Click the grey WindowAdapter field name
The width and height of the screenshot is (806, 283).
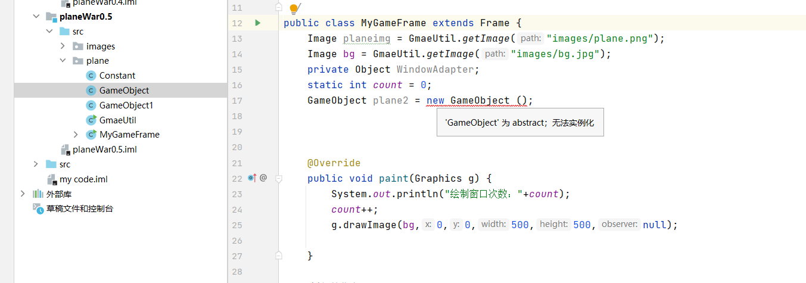click(x=435, y=70)
